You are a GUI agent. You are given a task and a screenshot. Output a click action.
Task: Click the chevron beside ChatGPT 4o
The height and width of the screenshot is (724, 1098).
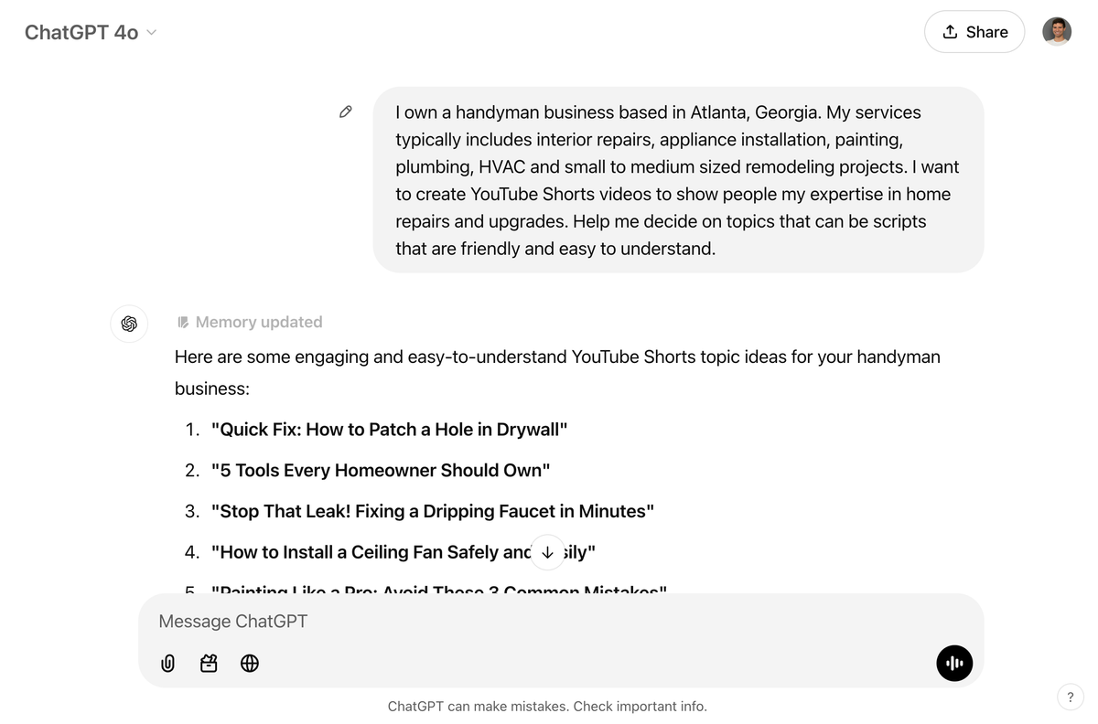coord(151,32)
